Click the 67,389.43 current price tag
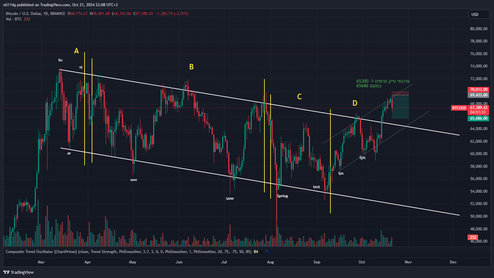The image size is (494, 278). click(478, 108)
